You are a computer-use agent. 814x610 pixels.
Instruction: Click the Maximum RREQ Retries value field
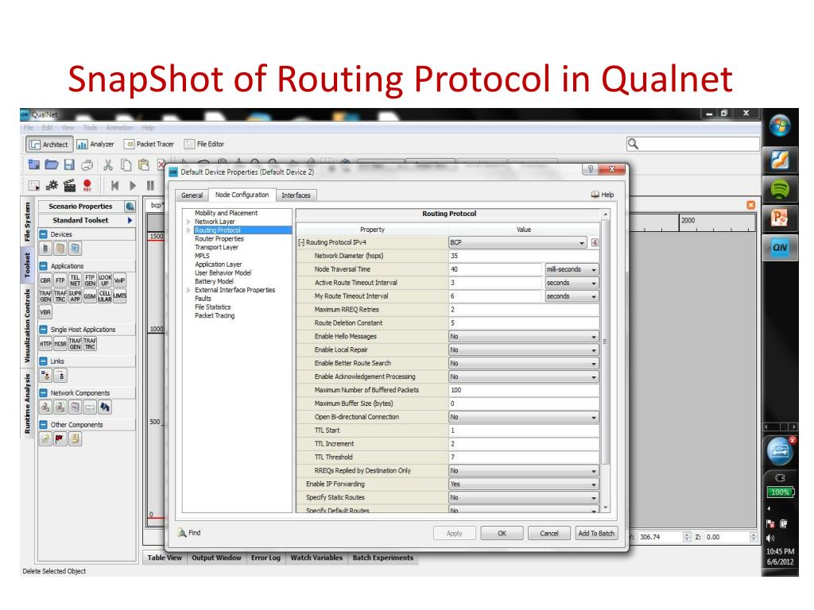coord(523,310)
